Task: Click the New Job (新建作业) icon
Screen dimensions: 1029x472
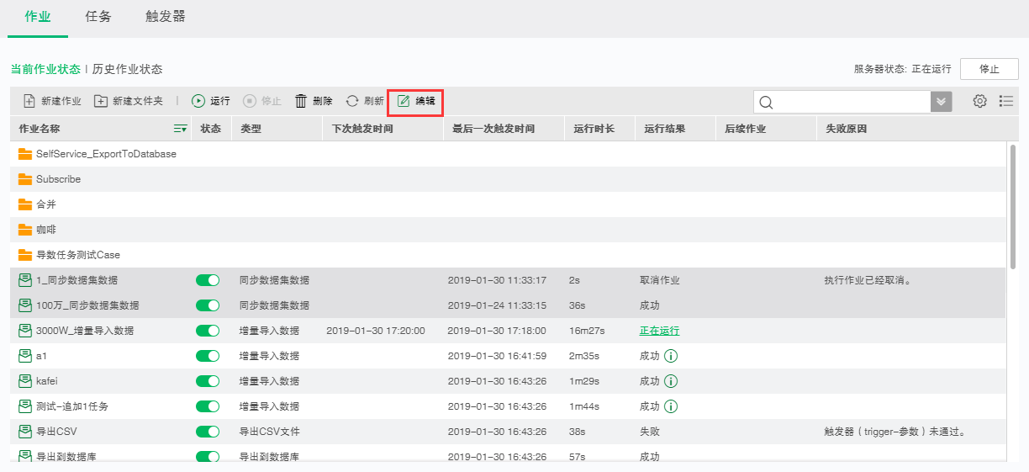Action: (29, 101)
